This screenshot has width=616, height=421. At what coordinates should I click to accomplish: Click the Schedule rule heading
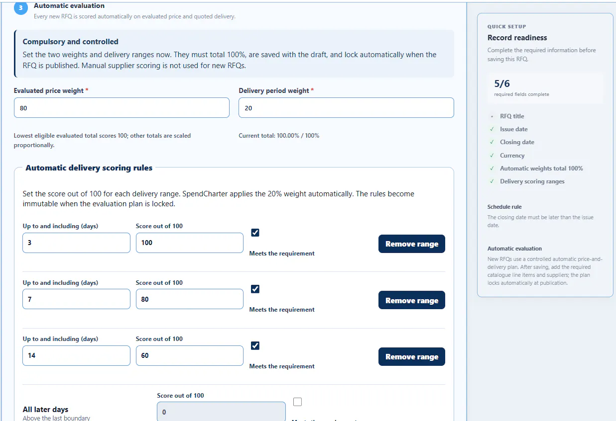tap(504, 207)
